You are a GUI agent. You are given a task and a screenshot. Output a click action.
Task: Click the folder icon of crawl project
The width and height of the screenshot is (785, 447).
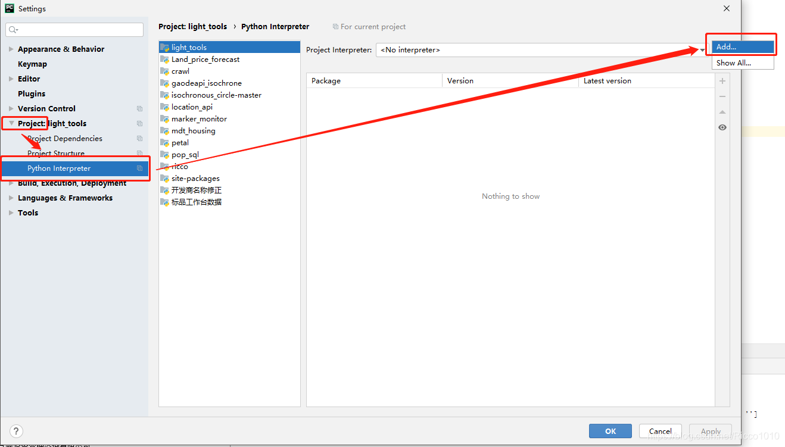click(165, 71)
